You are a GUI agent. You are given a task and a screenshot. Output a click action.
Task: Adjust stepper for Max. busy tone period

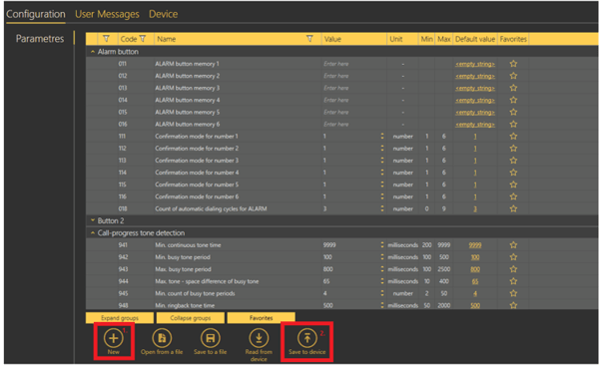(x=382, y=269)
